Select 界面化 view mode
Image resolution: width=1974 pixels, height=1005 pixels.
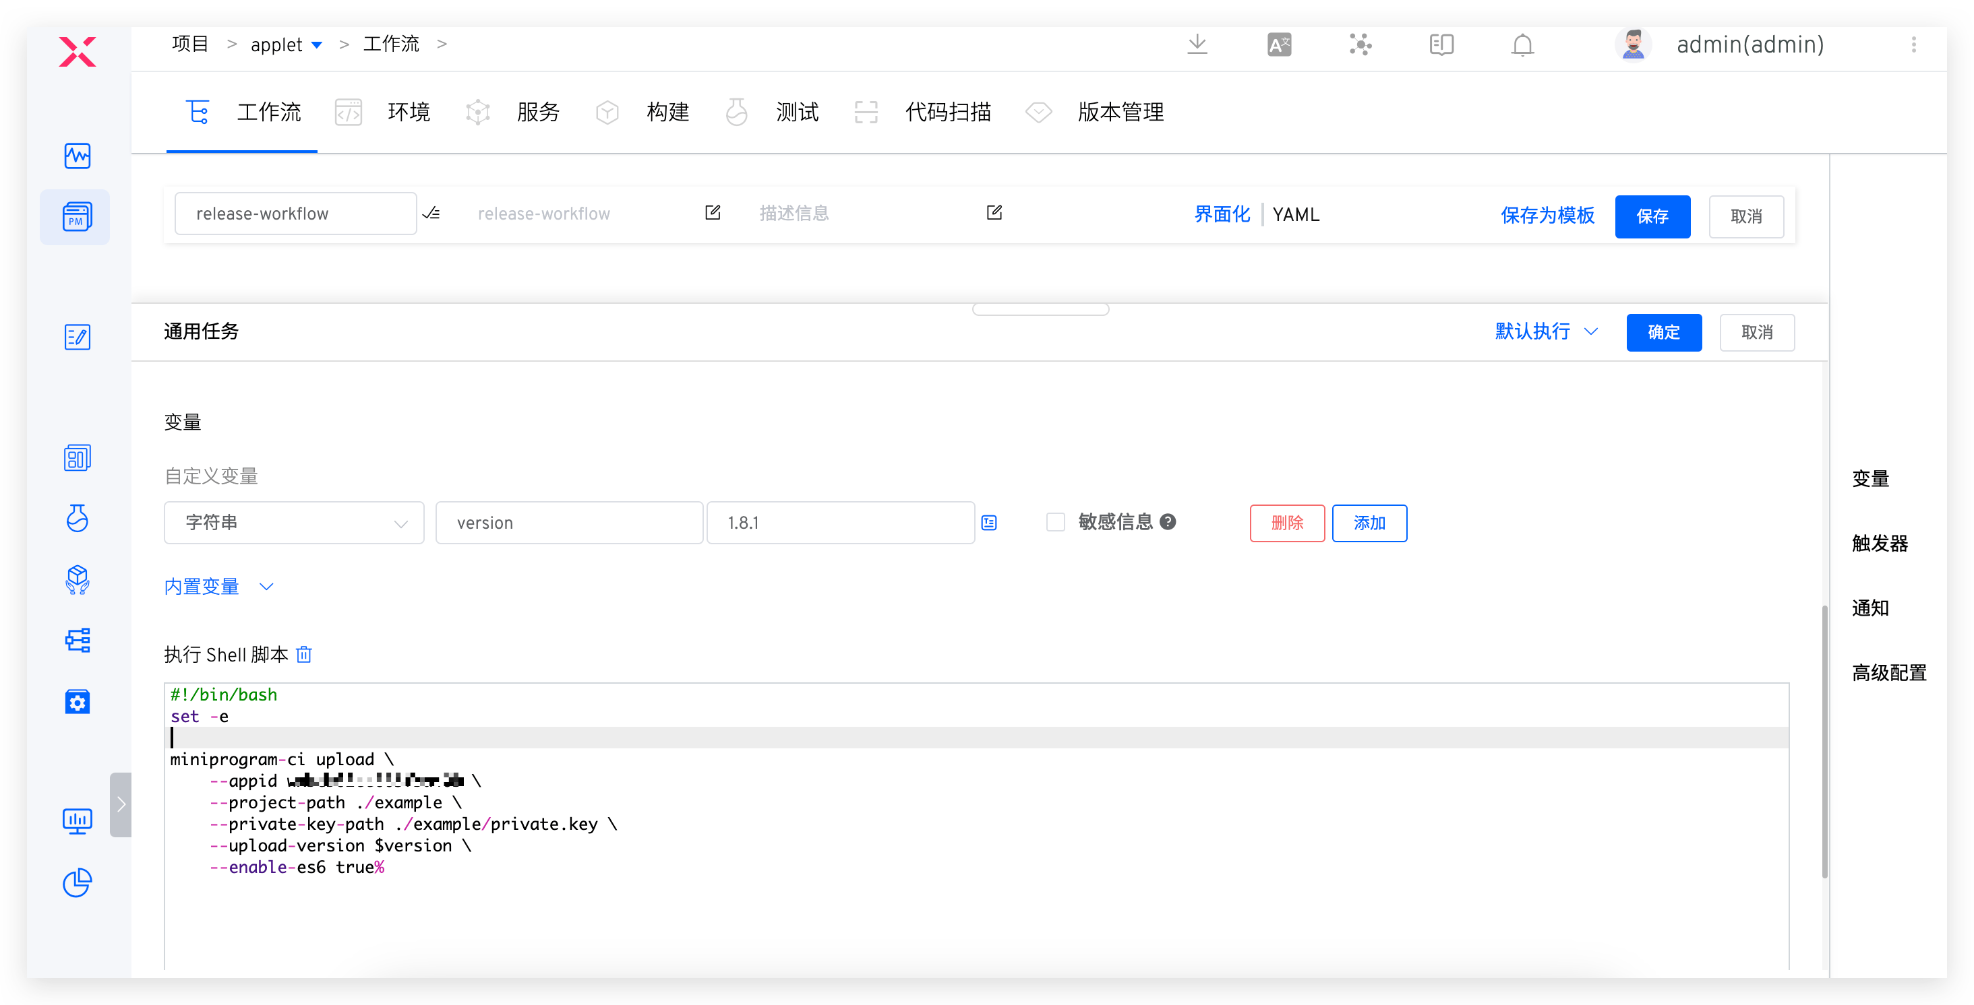click(x=1222, y=214)
